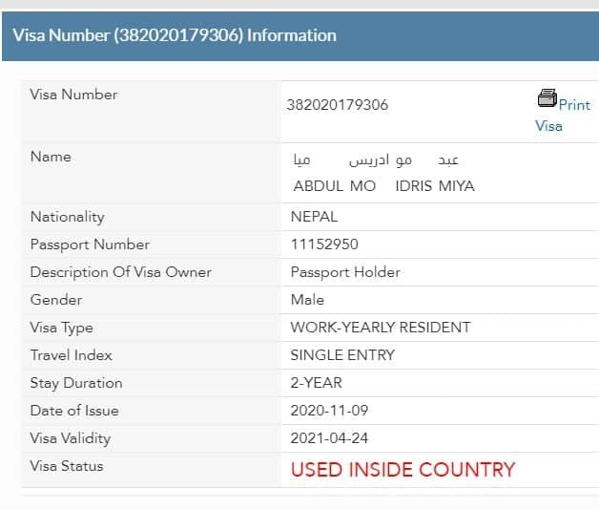
Task: Click the name ABDUL MO IDRIS MIYA
Action: tap(384, 186)
